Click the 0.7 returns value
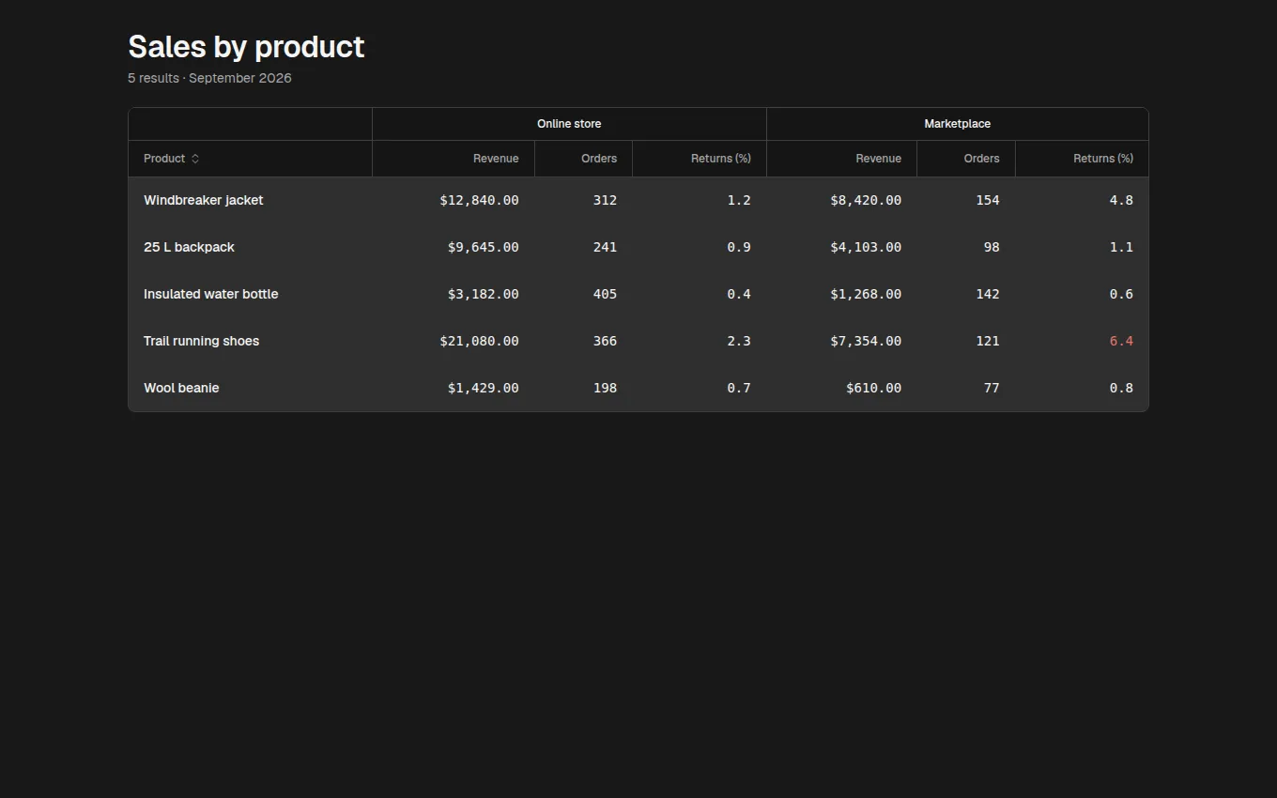This screenshot has height=798, width=1277. pyautogui.click(x=739, y=388)
